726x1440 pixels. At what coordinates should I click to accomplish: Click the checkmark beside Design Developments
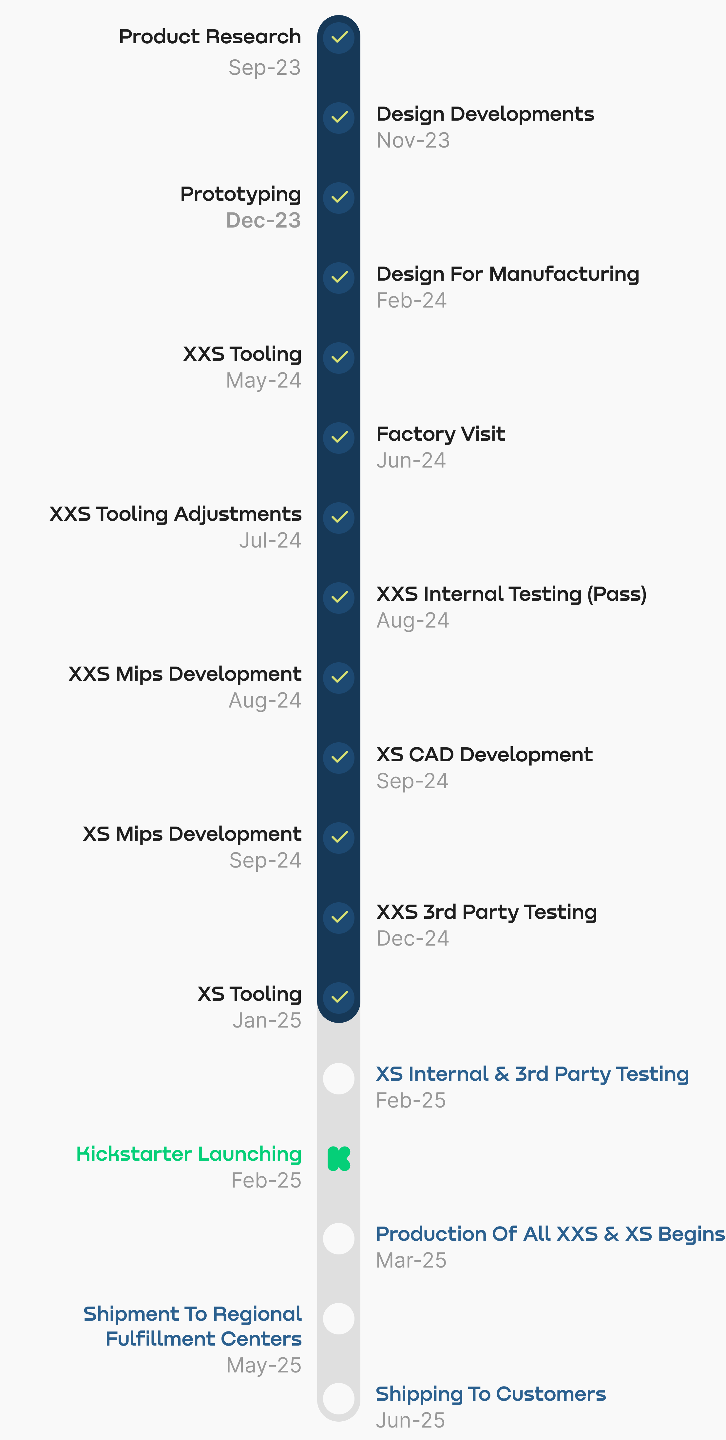[339, 118]
